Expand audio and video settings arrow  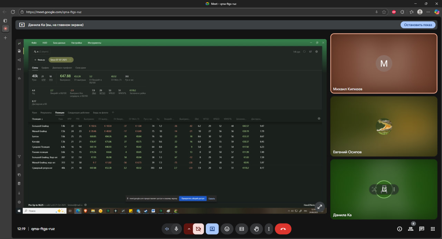(x=189, y=229)
